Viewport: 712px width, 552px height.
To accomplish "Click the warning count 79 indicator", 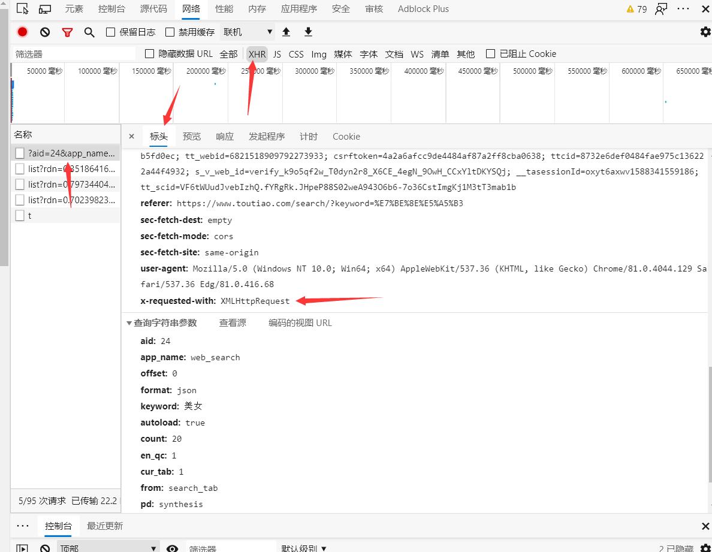I will [x=636, y=9].
